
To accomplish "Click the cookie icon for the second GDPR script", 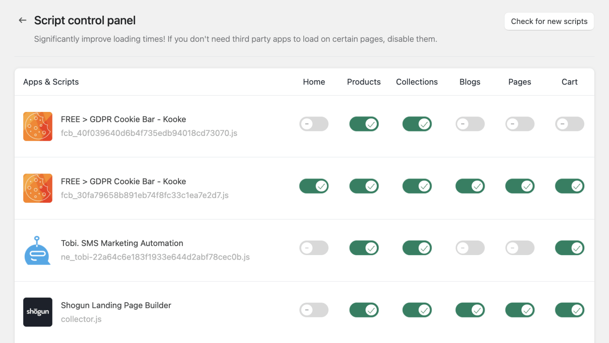I will [x=37, y=188].
